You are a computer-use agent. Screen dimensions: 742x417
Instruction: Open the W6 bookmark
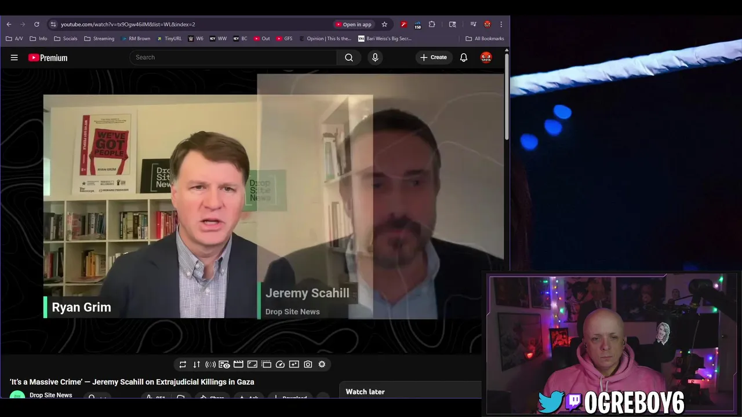[195, 39]
